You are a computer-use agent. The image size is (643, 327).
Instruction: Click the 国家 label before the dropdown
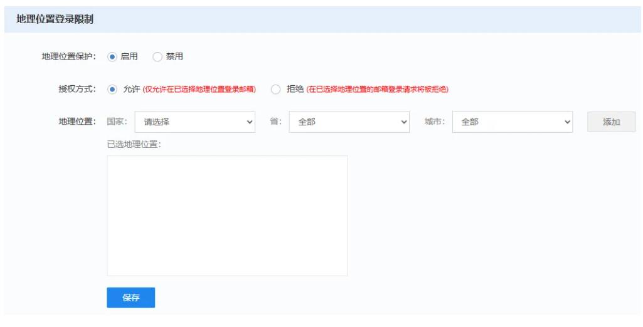pyautogui.click(x=117, y=122)
